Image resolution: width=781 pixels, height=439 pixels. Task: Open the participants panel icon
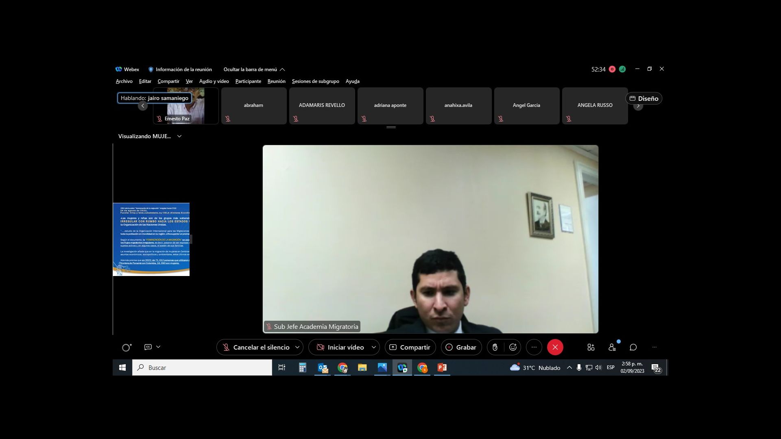[x=612, y=347]
